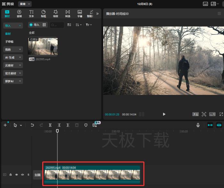The width and height of the screenshot is (224, 188).
Task: Click the 导入 import button with plus
Action: pyautogui.click(x=34, y=25)
